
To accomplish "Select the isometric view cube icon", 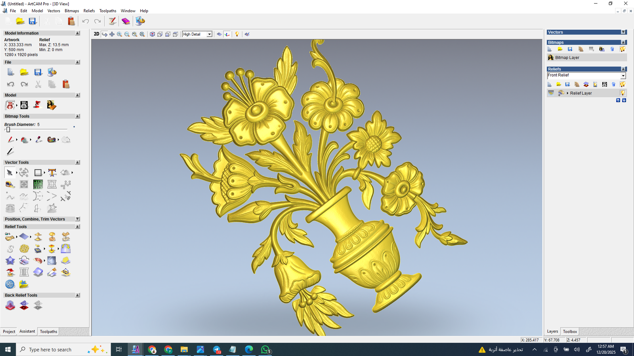I will click(152, 34).
